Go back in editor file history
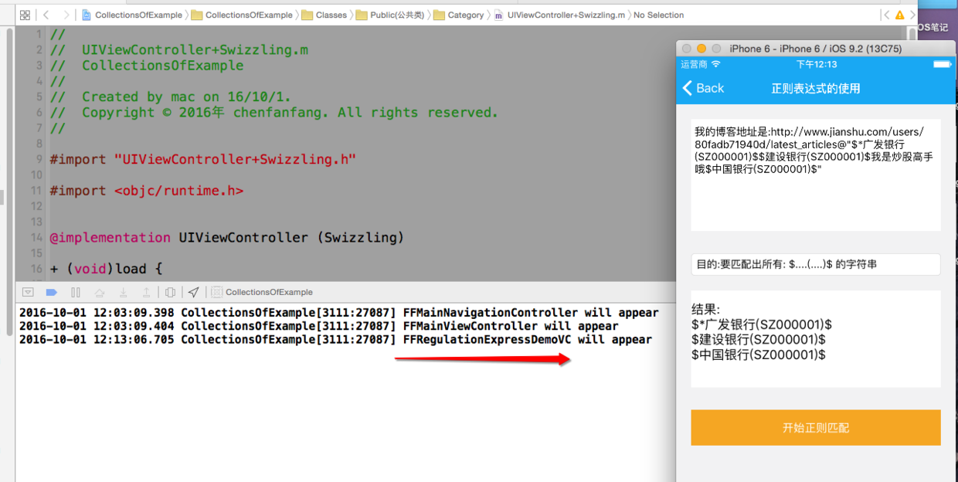This screenshot has height=482, width=958. click(46, 15)
